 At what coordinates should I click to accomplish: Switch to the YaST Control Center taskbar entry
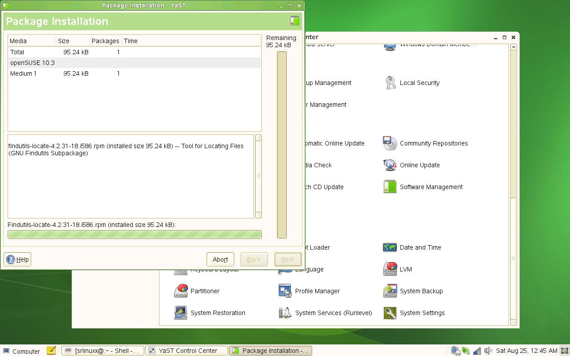pyautogui.click(x=187, y=351)
